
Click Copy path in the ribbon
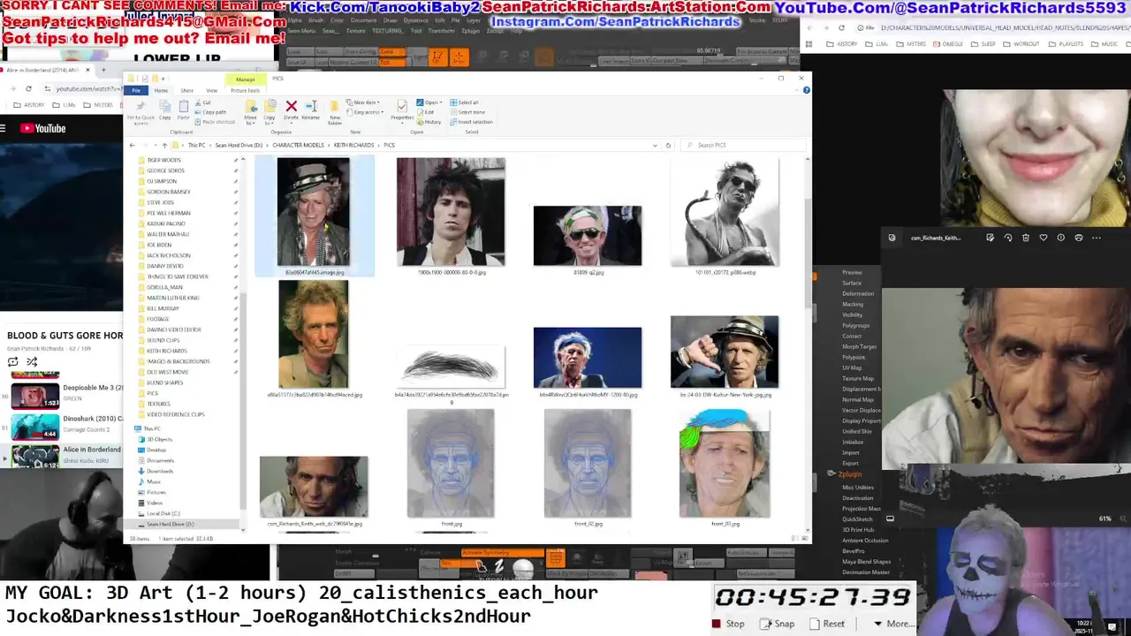click(x=212, y=112)
